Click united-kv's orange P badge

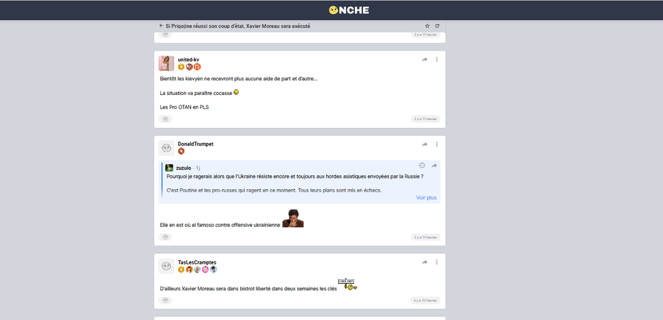(x=197, y=67)
